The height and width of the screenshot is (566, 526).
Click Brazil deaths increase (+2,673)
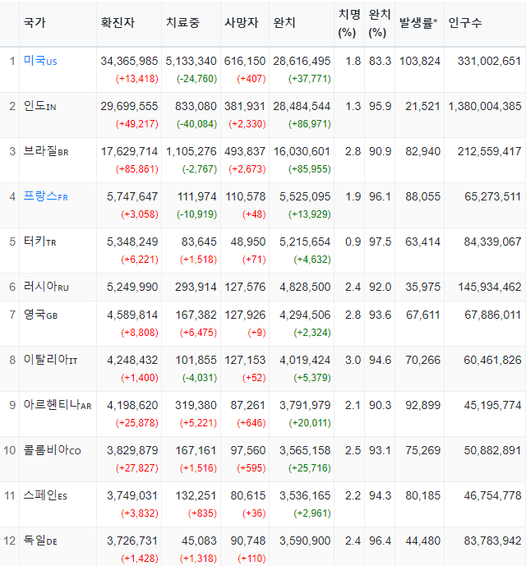[247, 169]
